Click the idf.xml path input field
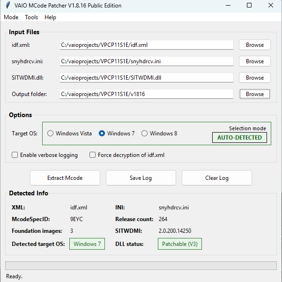The image size is (282, 282). 147,45
